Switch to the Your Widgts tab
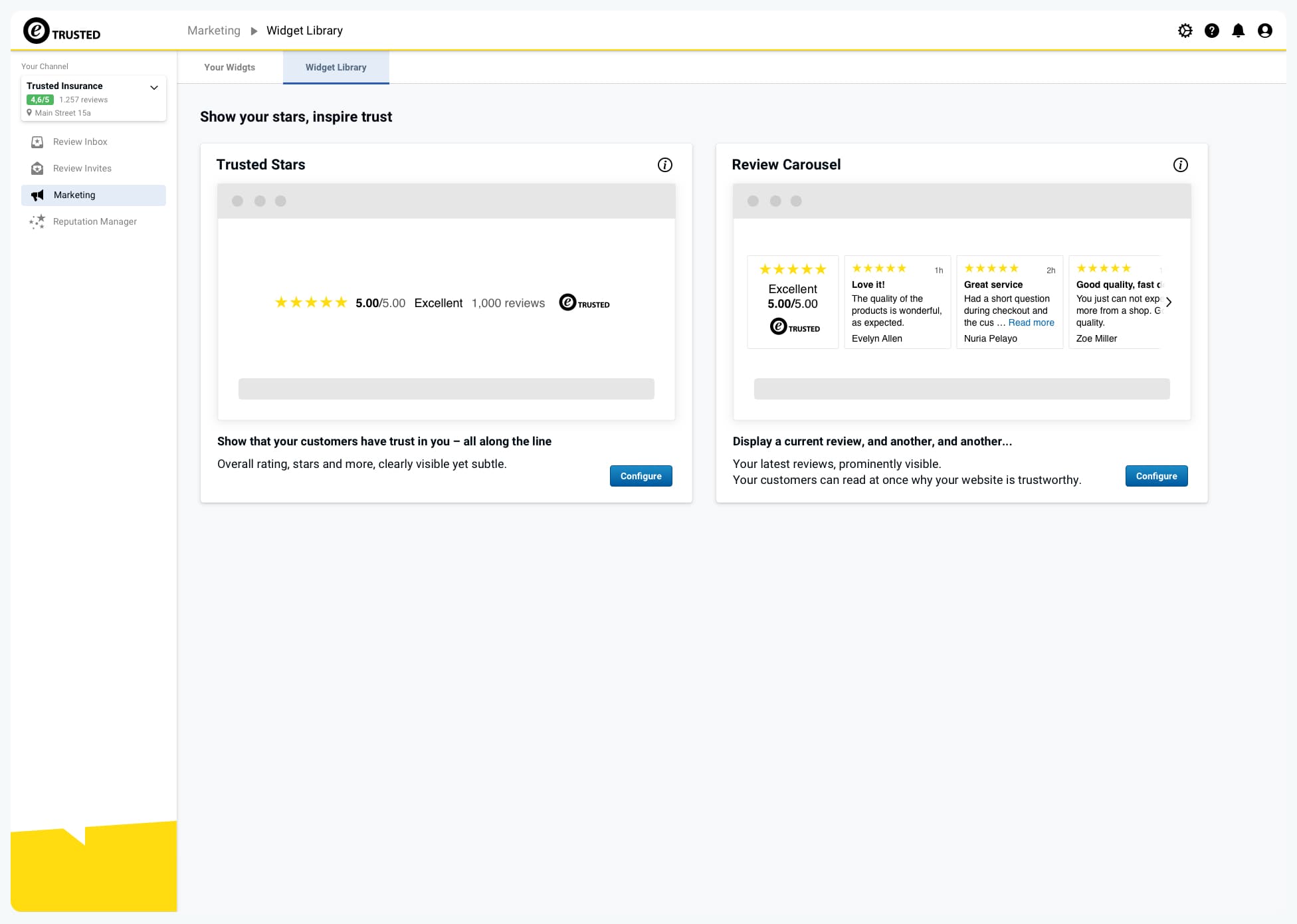Screen dimensions: 1297x924 (229, 67)
